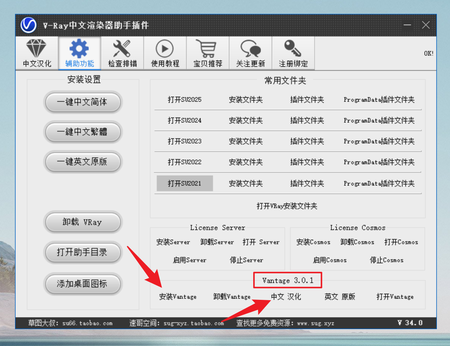Click the 打开助手目录 button
Viewport: 450px width, 346px height.
(82, 253)
